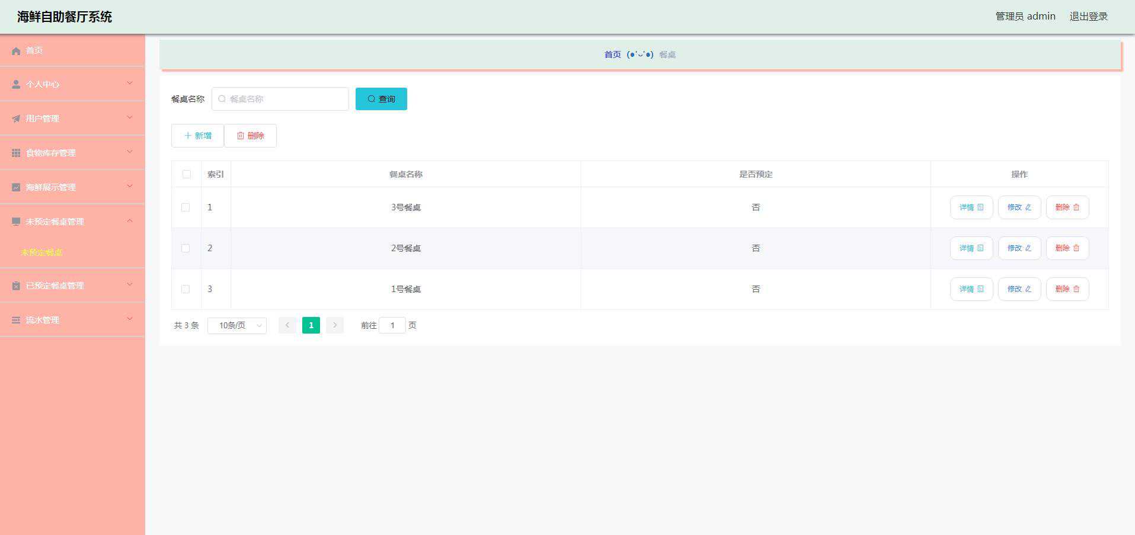Open the 流水管理 menu label
The image size is (1135, 535).
click(43, 321)
